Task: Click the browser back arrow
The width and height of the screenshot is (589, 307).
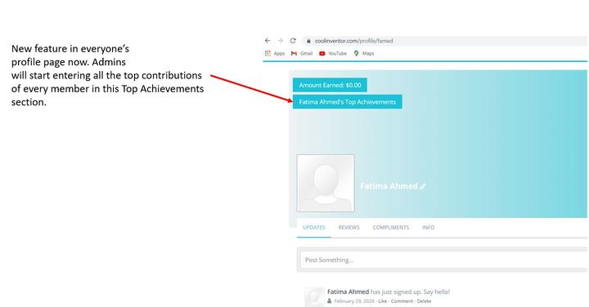Action: pos(268,41)
